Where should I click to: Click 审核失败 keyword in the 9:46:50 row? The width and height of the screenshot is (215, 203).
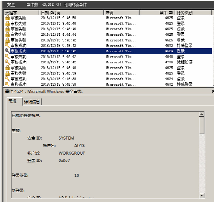coord(18,18)
